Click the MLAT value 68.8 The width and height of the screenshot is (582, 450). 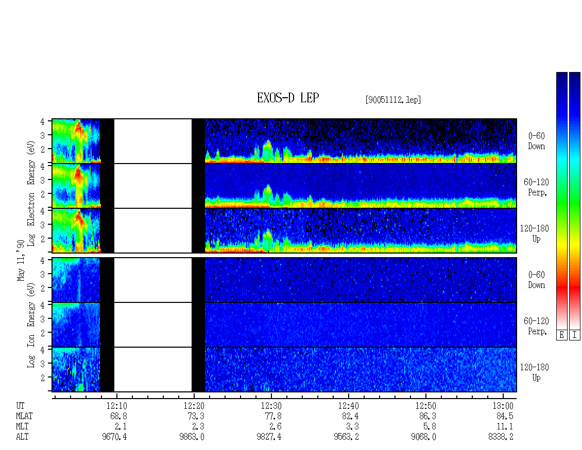(119, 416)
